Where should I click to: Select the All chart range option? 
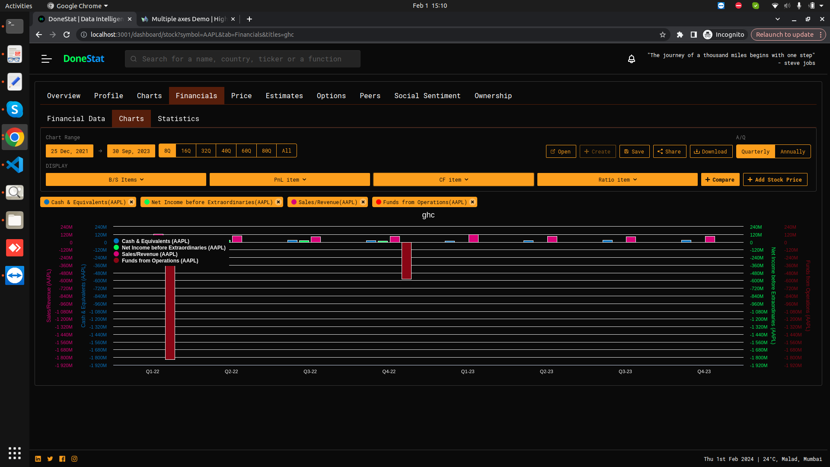pyautogui.click(x=286, y=150)
